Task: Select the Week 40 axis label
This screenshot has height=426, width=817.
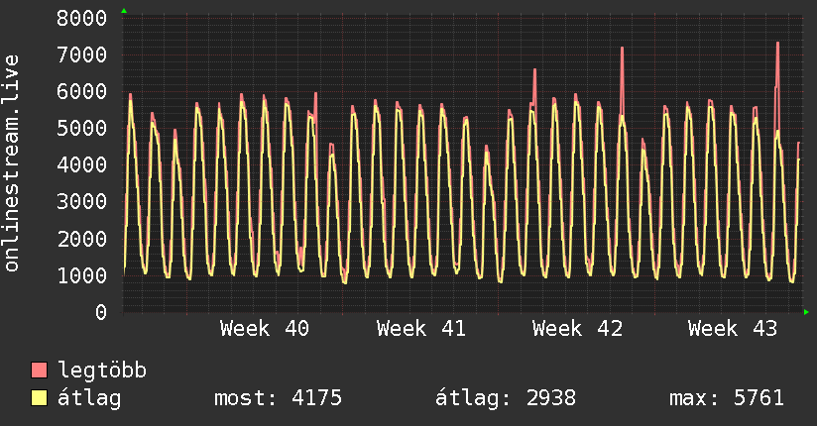Action: pyautogui.click(x=264, y=329)
